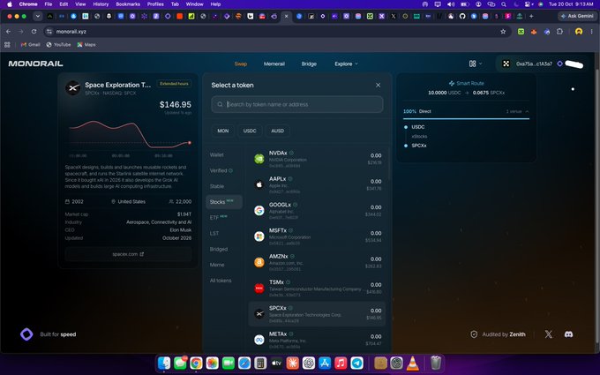Open the ETF token category
Image resolution: width=600 pixels, height=375 pixels.
click(218, 218)
